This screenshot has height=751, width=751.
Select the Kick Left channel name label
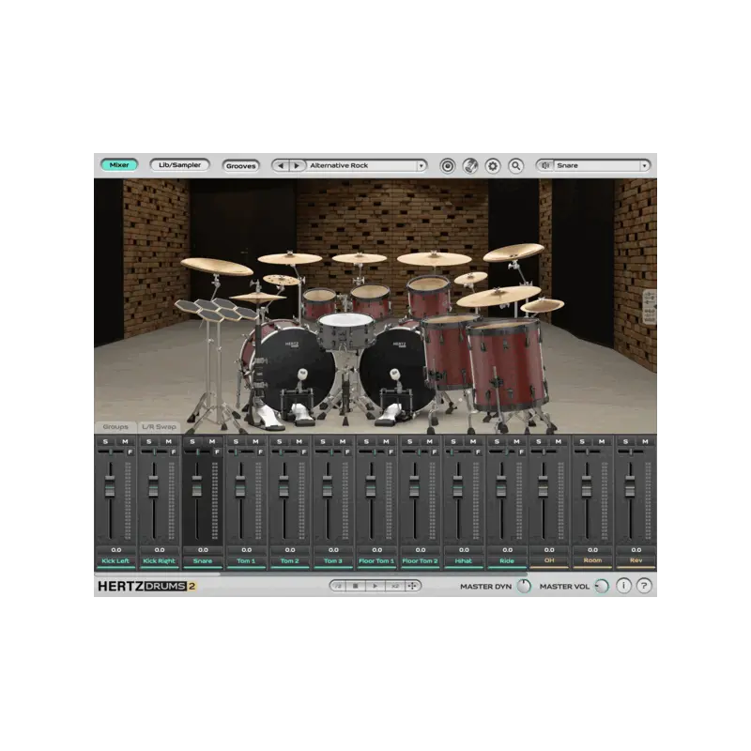point(115,560)
